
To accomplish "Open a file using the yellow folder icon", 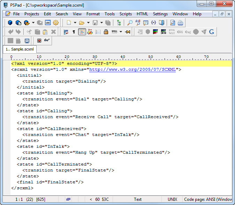I will point(82,23).
